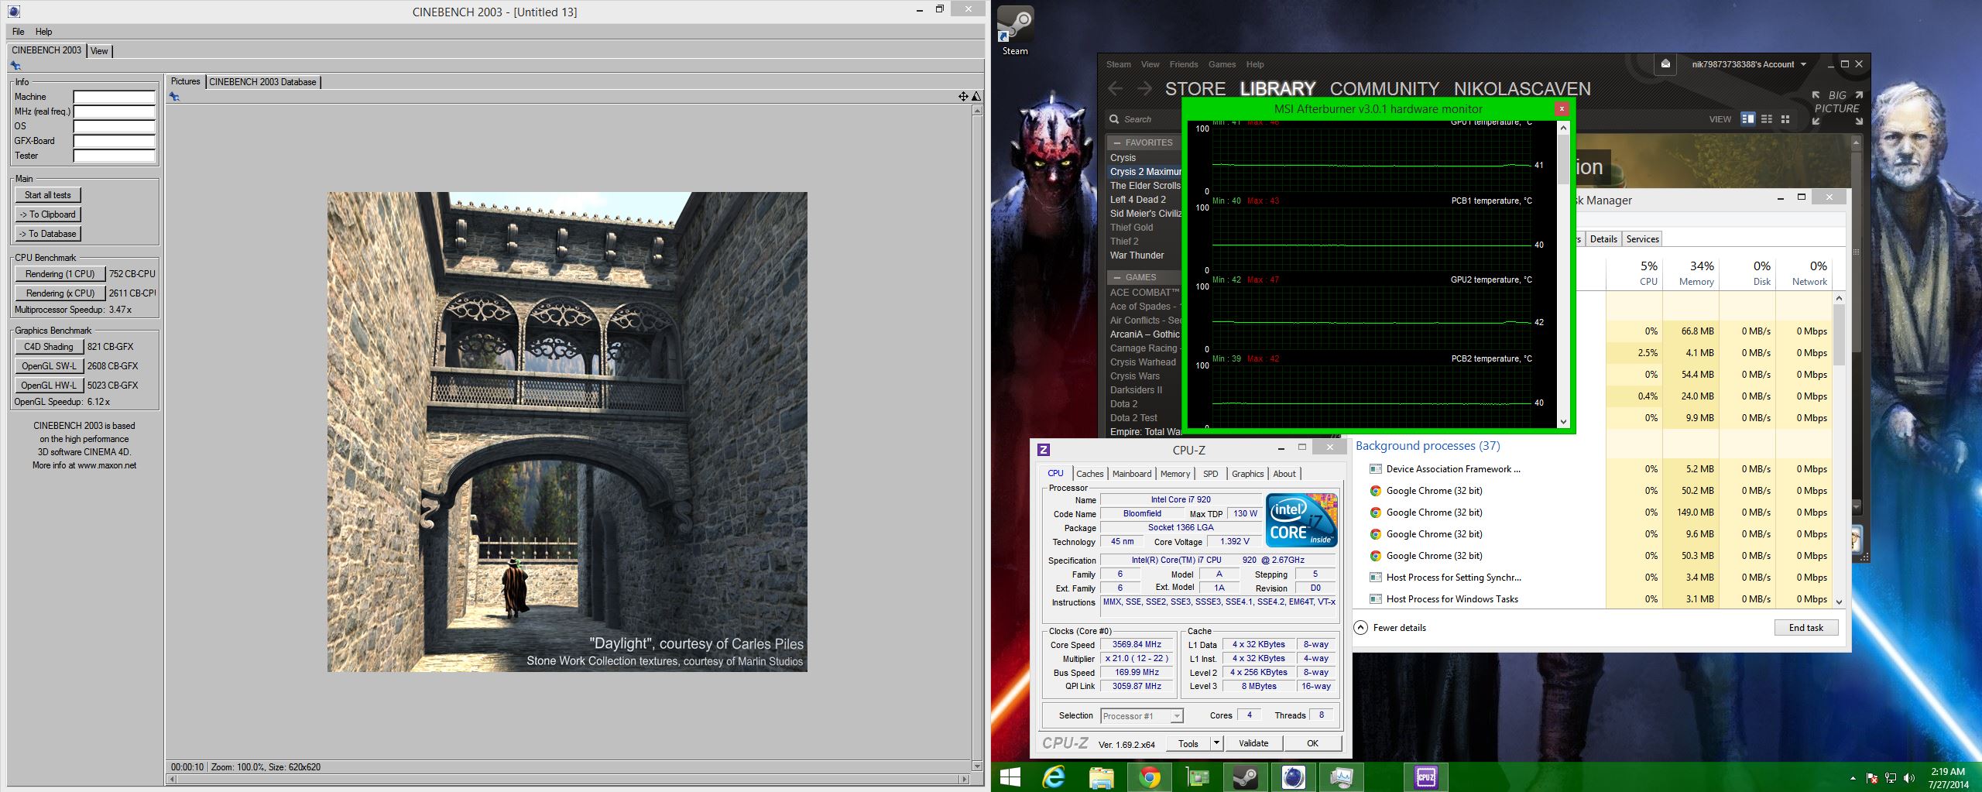Collapse the FAVORITES section in Steam
The image size is (1982, 792).
click(x=1117, y=142)
